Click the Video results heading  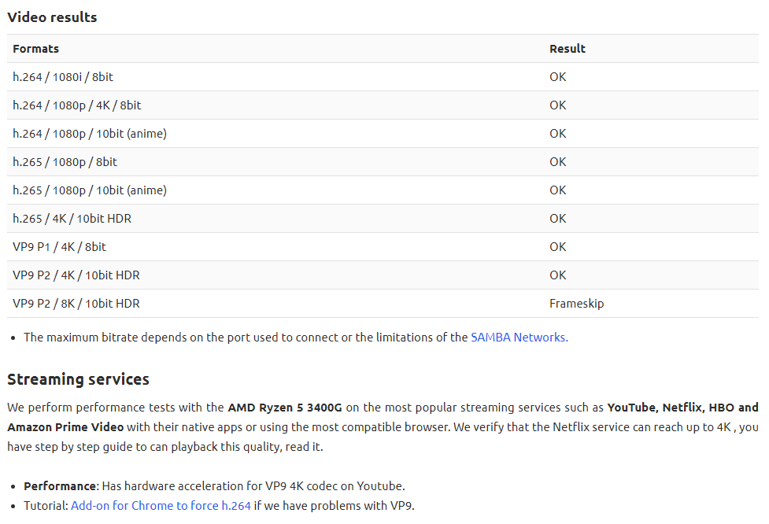53,17
